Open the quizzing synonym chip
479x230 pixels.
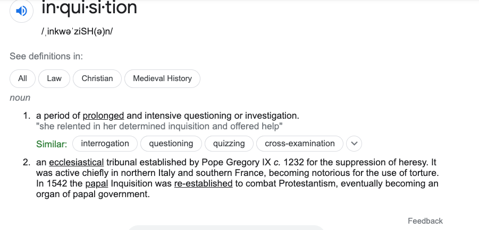tap(229, 144)
